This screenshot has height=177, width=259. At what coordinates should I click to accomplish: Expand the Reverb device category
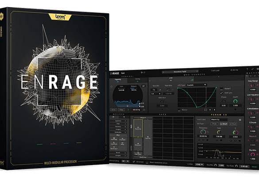(118, 153)
